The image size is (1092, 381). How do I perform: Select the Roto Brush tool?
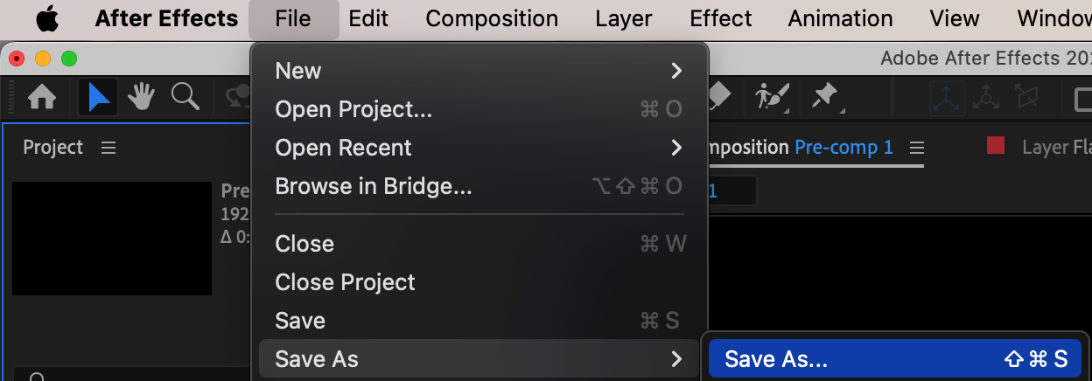coord(773,97)
